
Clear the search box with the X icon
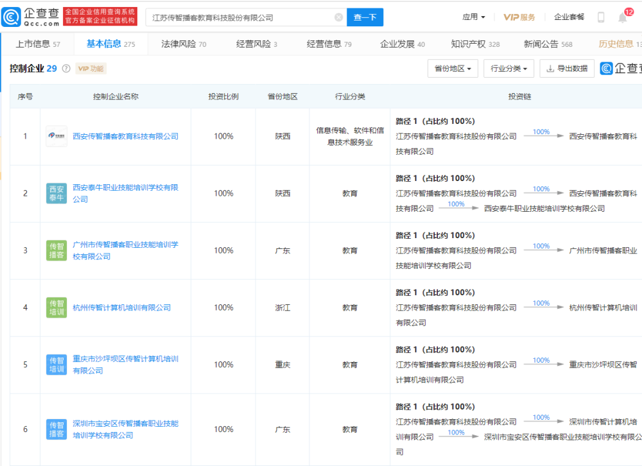(x=338, y=17)
